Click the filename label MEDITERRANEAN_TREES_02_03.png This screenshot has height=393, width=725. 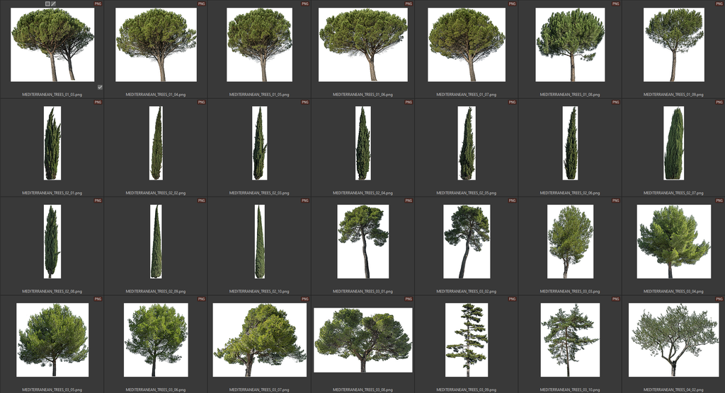click(259, 192)
